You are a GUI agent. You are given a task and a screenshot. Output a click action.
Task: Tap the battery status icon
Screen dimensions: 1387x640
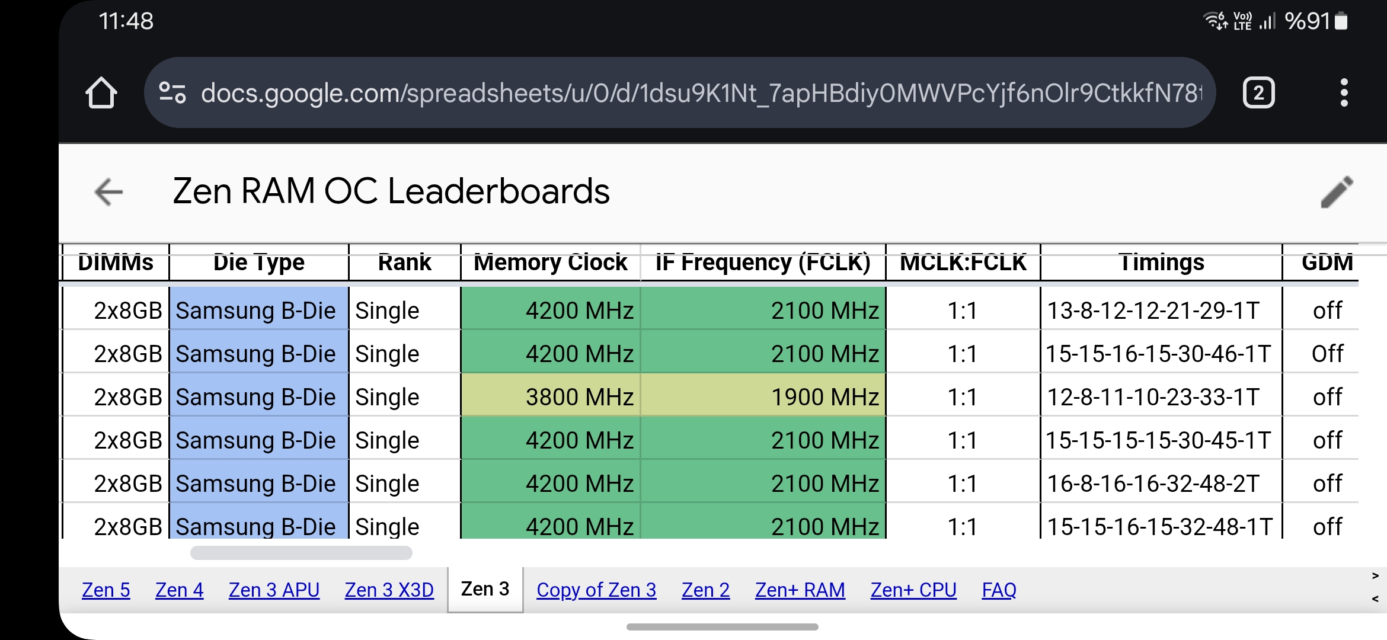[1341, 21]
